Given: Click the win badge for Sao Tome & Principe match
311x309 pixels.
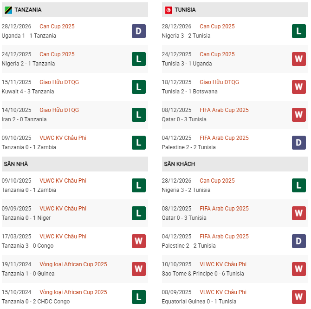Looking at the screenshot, I should click(x=298, y=269).
